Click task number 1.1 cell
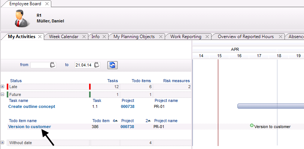The height and width of the screenshot is (149, 304). tap(95, 106)
